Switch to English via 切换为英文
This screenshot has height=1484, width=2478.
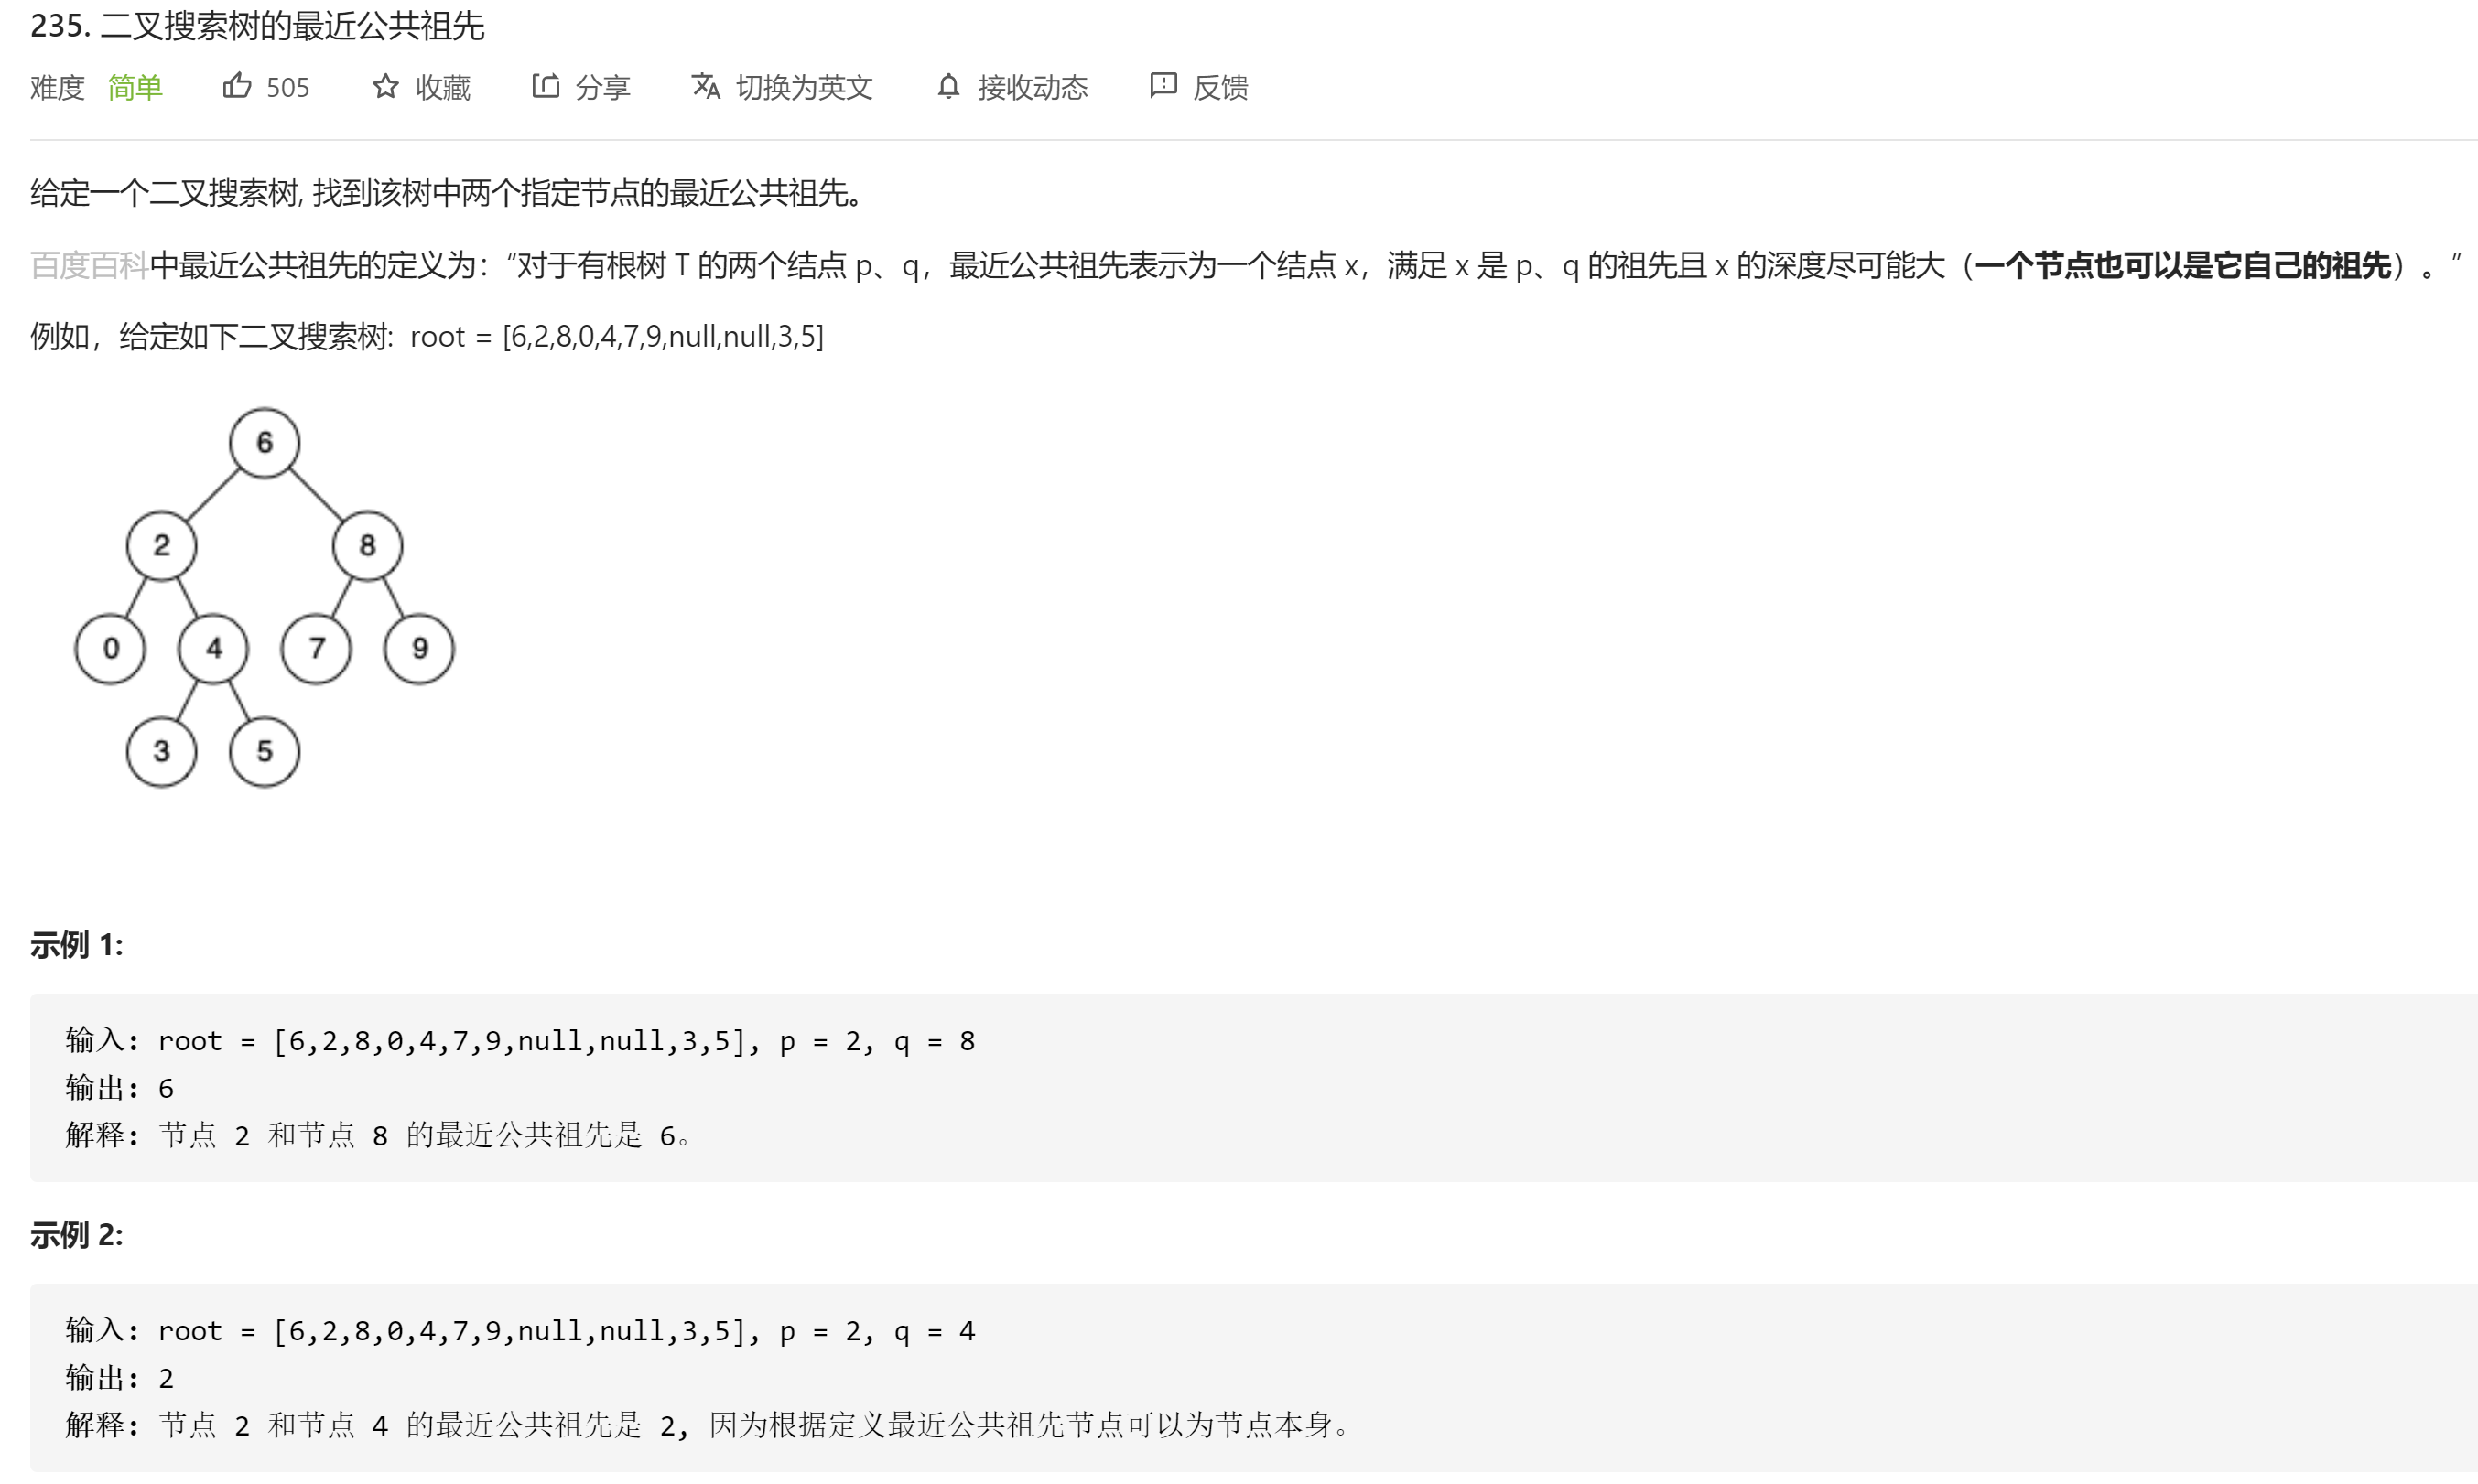pyautogui.click(x=804, y=88)
